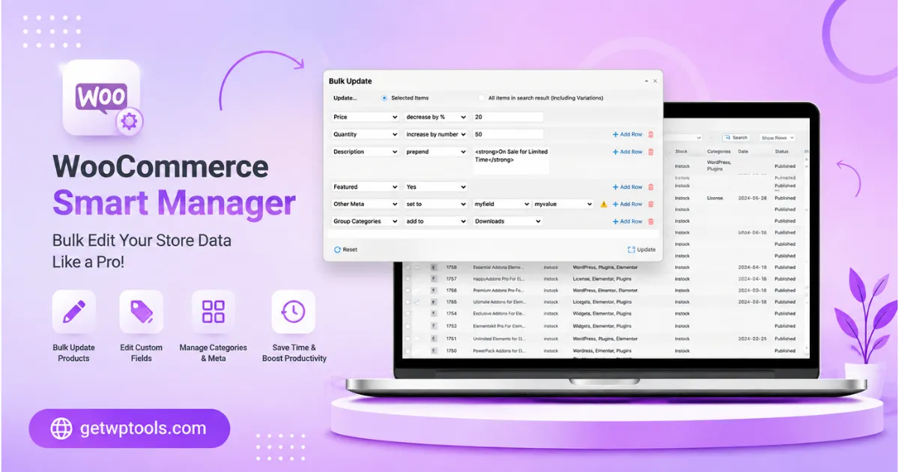Sort by the Categories column header
This screenshot has width=899, height=472.
(x=718, y=152)
